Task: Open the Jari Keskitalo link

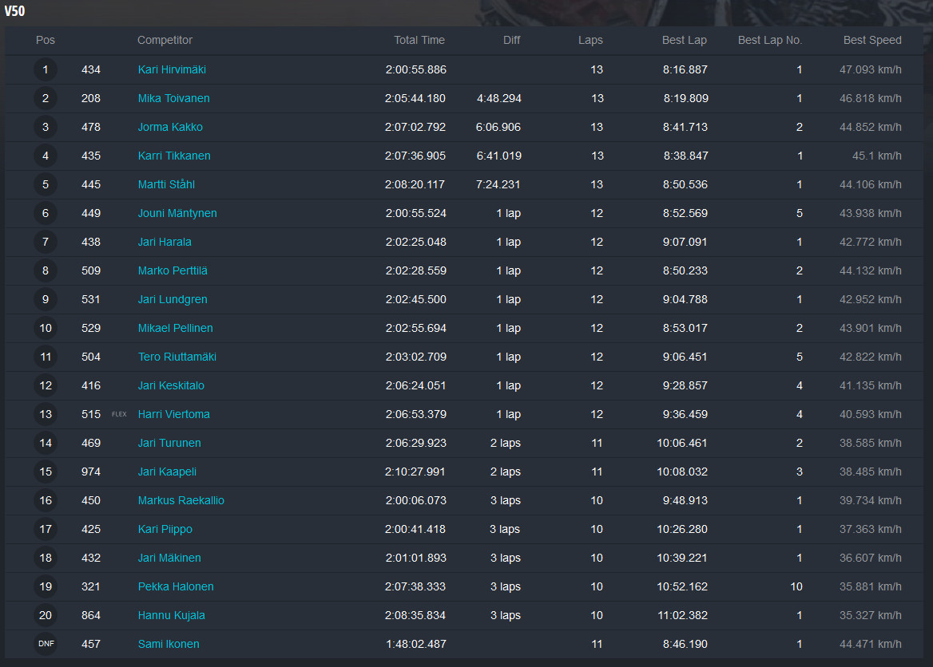Action: click(172, 385)
